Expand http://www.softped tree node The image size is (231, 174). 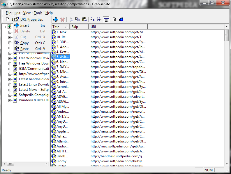[10, 74]
